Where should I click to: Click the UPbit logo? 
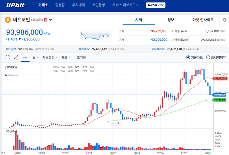pos(15,5)
